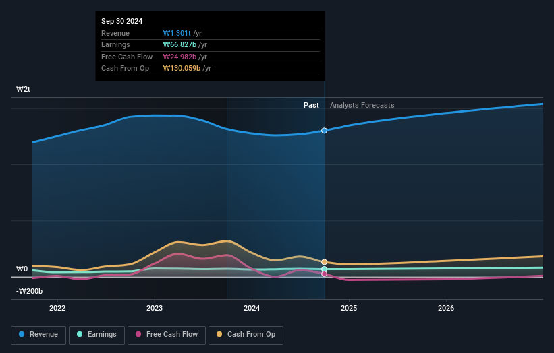The width and height of the screenshot is (554, 353).
Task: Click the Analysts Forecasts label
Action: (x=362, y=105)
